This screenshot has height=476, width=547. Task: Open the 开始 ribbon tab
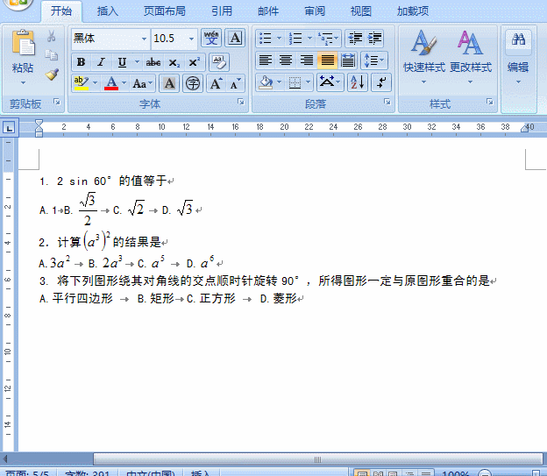tap(61, 11)
